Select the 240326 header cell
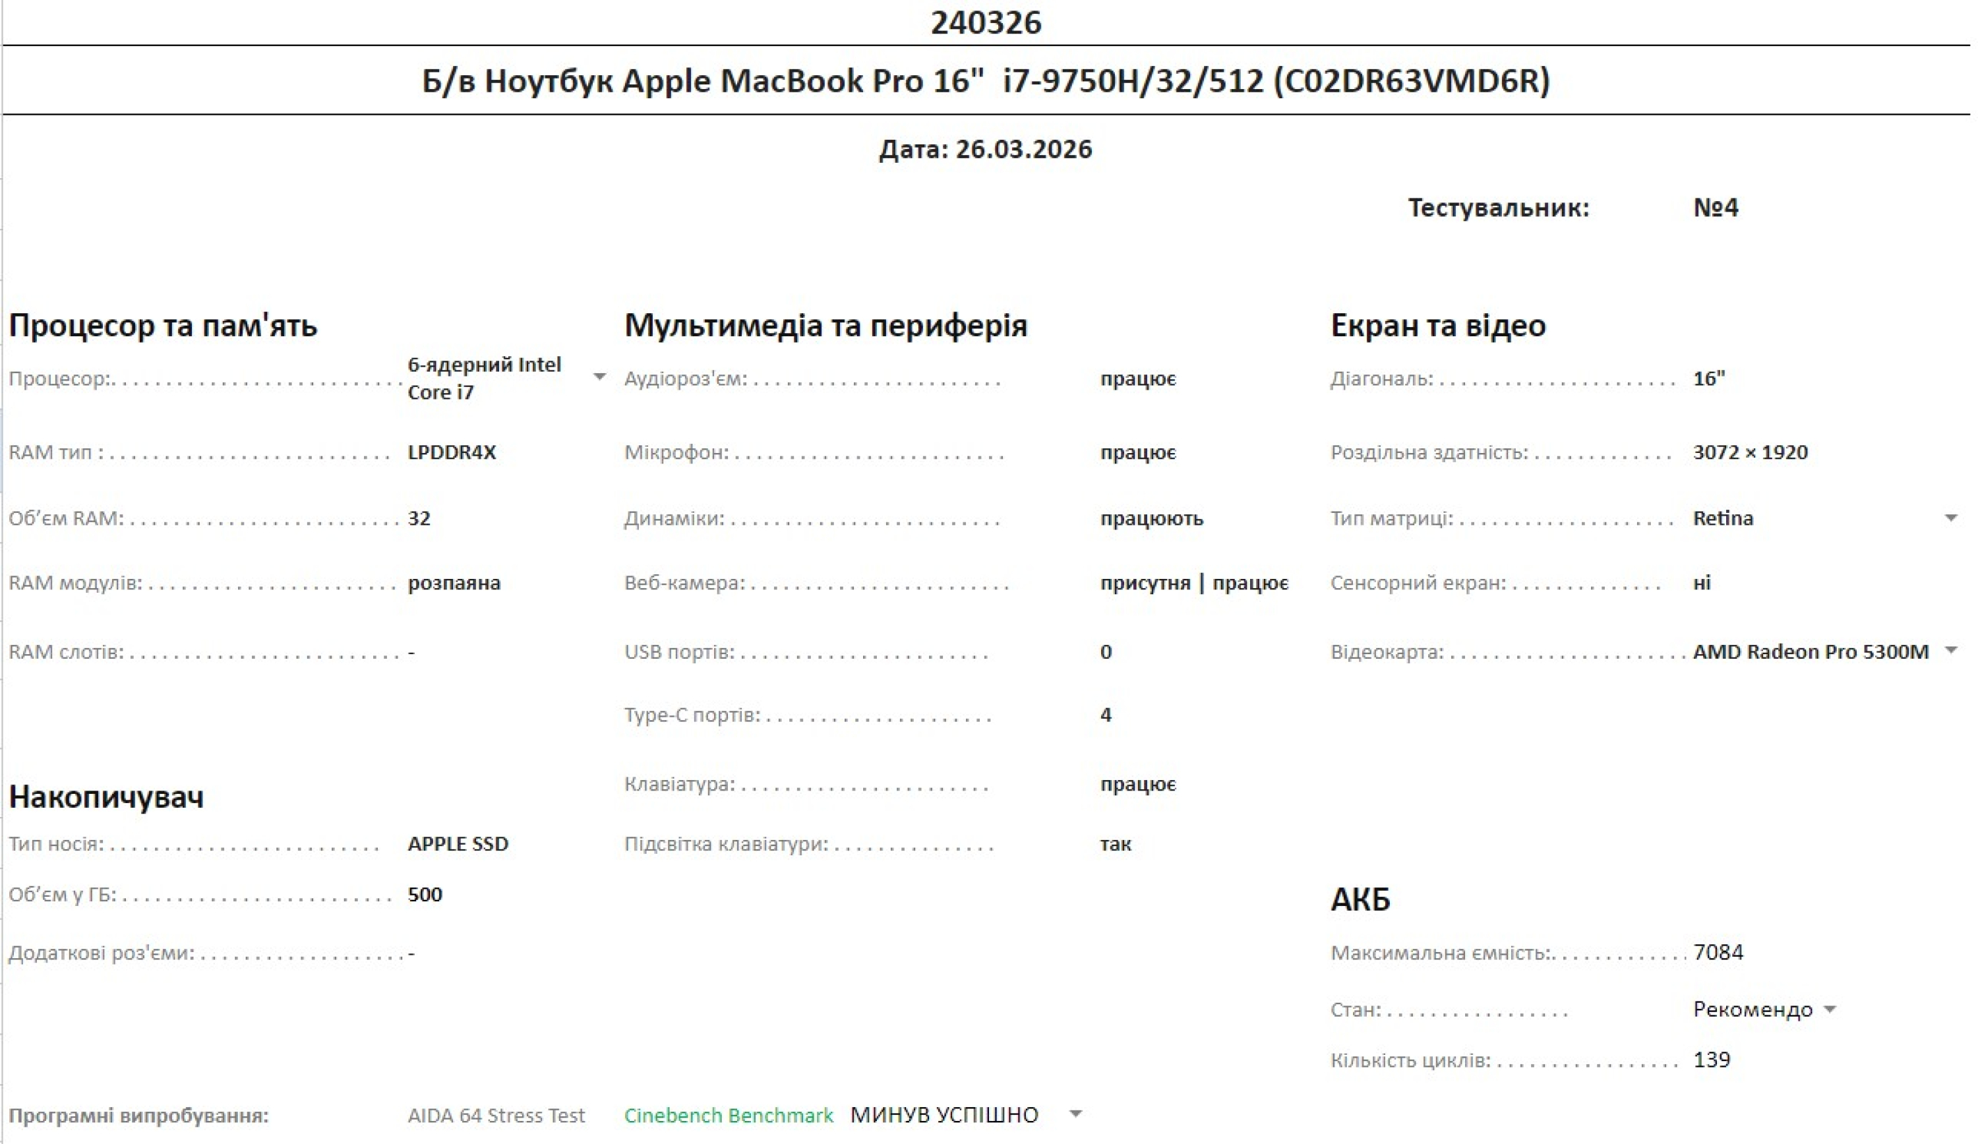This screenshot has width=1978, height=1144. (x=986, y=23)
